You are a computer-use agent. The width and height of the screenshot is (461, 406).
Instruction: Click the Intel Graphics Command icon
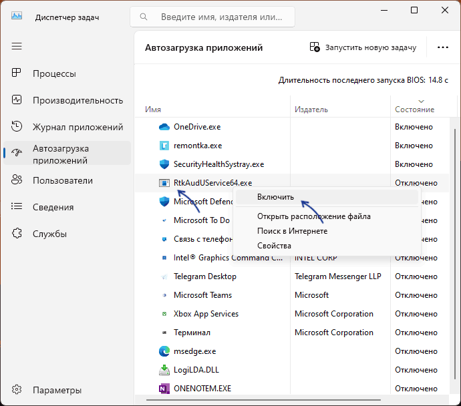(164, 258)
